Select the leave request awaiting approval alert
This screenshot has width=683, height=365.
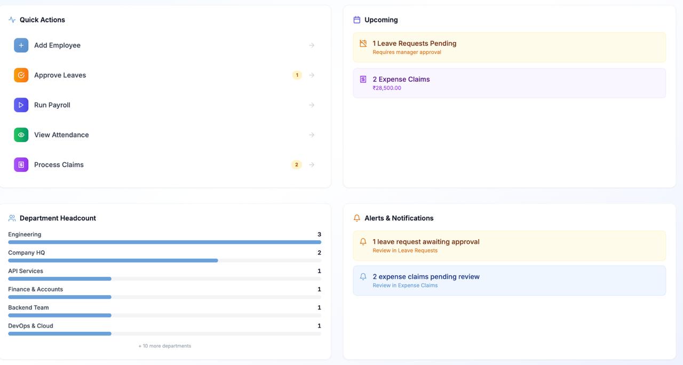click(x=509, y=245)
